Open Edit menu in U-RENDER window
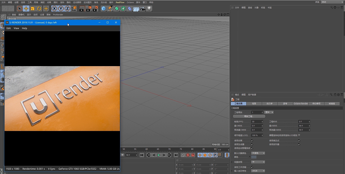Viewport: 345px width, 174px height. [9, 28]
